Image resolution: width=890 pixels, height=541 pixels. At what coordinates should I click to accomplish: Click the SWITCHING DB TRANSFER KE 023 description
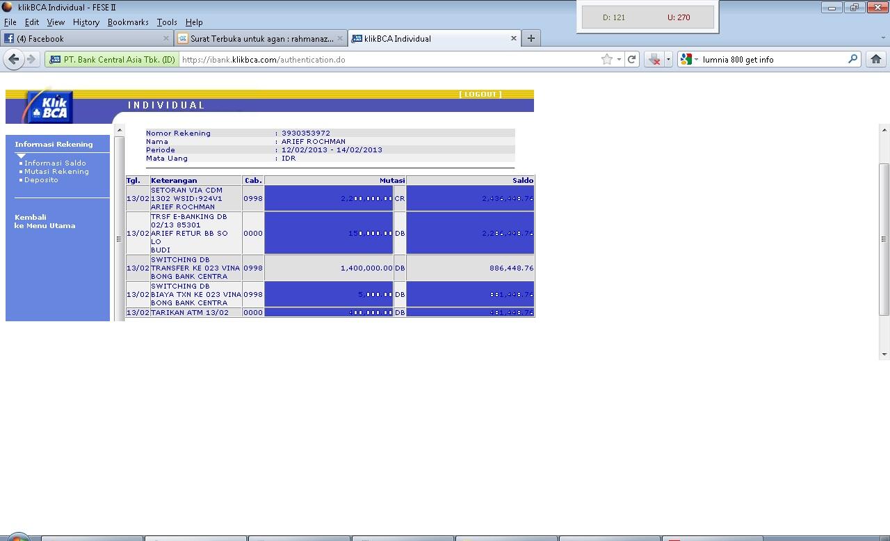pos(196,268)
